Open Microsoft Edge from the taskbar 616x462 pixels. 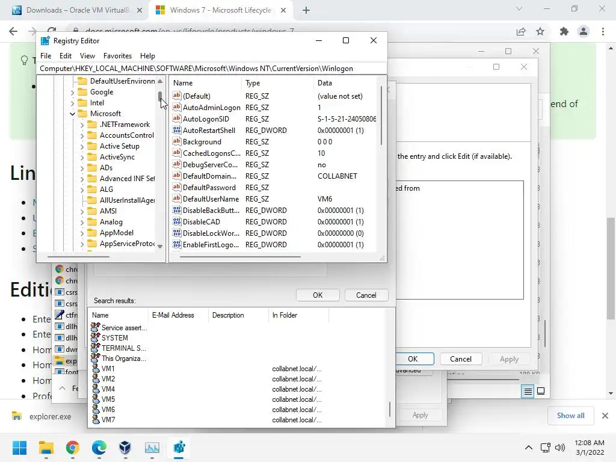(x=99, y=448)
